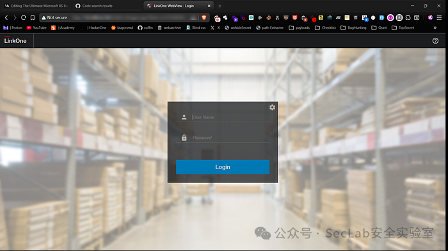The image size is (448, 251).
Task: Open the login settings gear icon
Action: [272, 107]
